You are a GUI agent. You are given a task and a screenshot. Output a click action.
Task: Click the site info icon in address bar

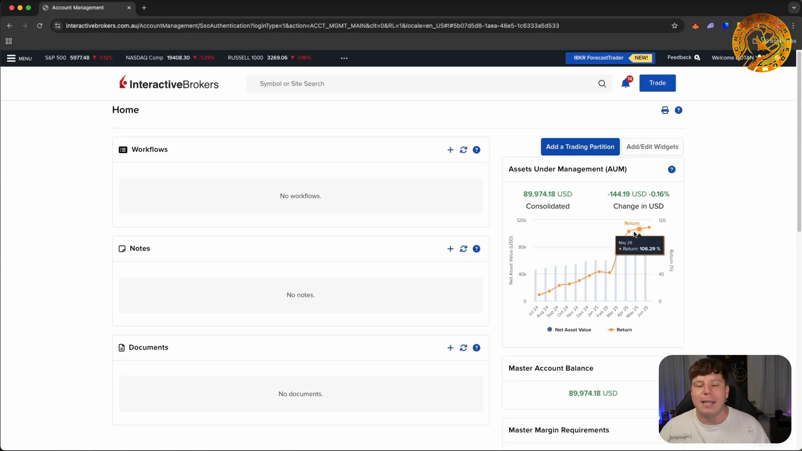point(58,26)
